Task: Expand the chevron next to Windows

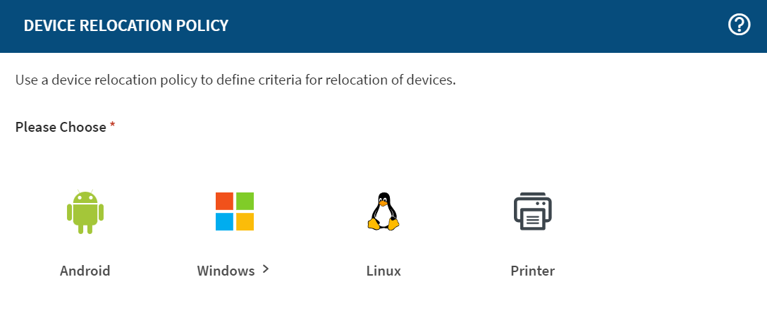Action: [266, 269]
